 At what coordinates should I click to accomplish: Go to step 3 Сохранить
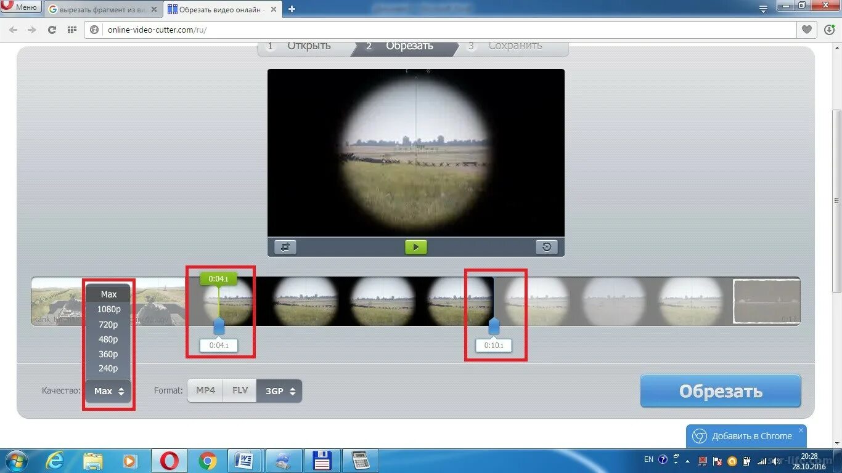(x=510, y=46)
